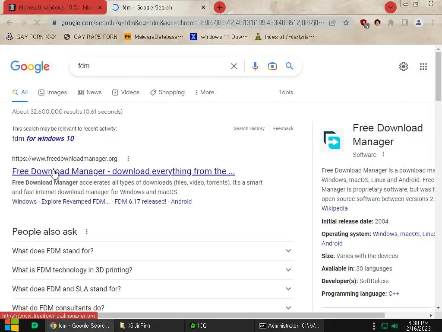This screenshot has width=442, height=332.
Task: Open a new tab with the plus button
Action: pos(220,7)
